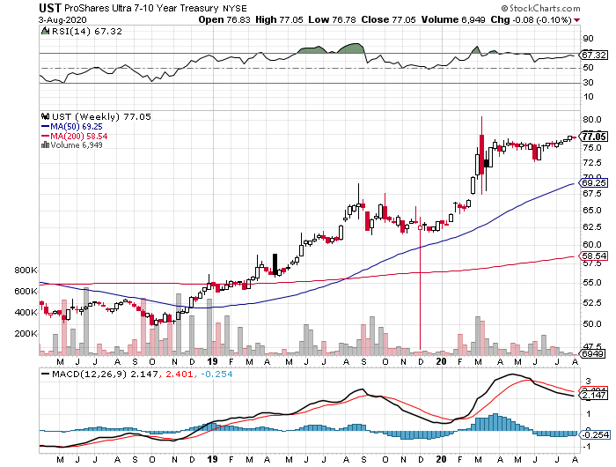Click the 800K volume axis label
616x467 pixels.
pyautogui.click(x=26, y=271)
